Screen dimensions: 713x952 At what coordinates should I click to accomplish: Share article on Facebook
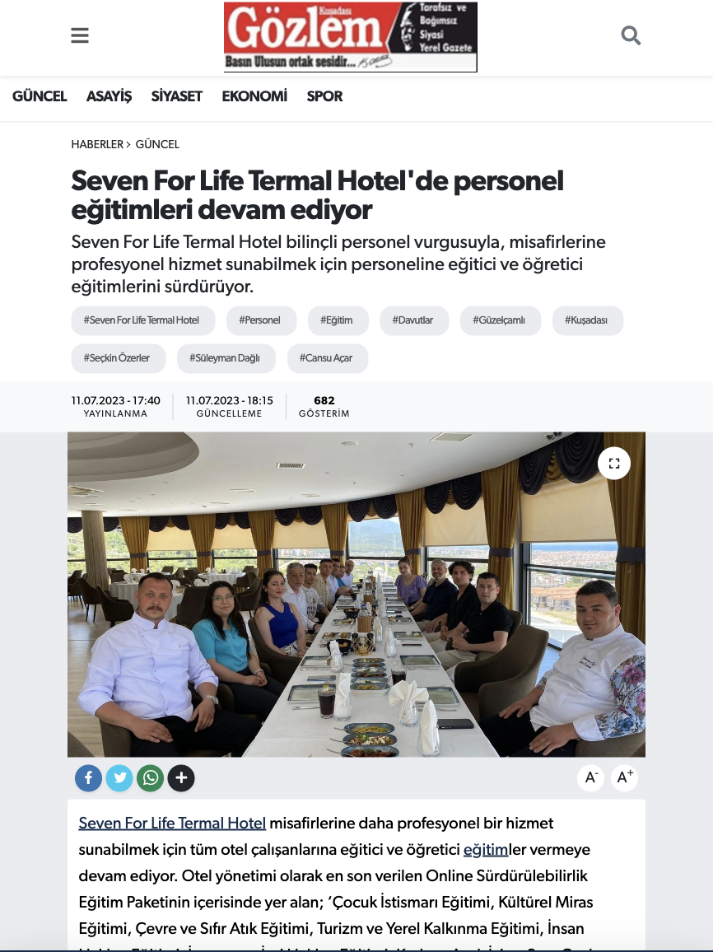(x=89, y=777)
